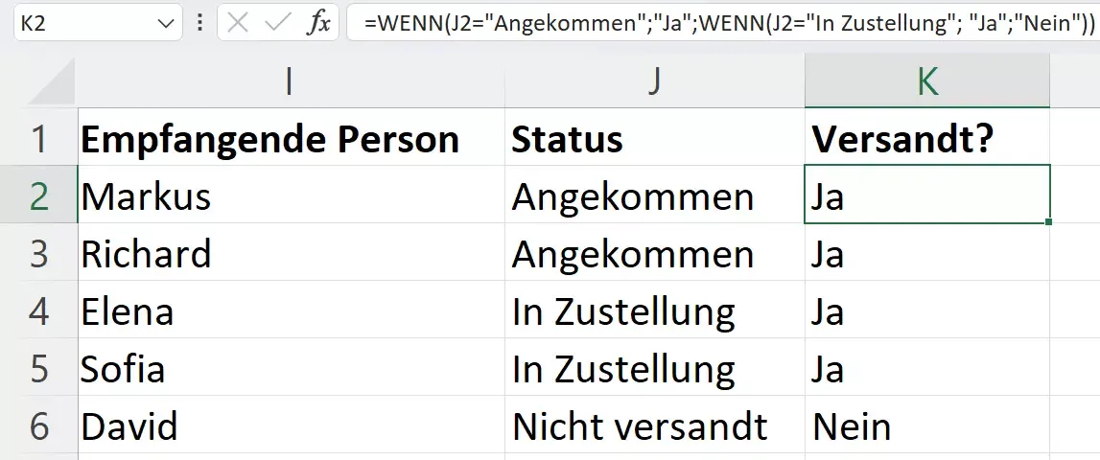Click the Insert Function fx icon
Image resolution: width=1100 pixels, height=460 pixels.
click(318, 23)
